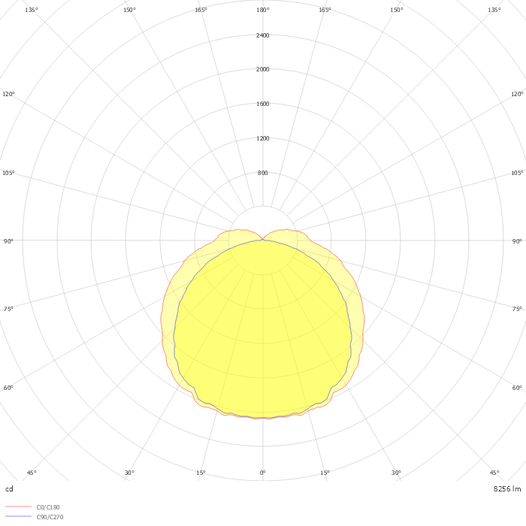This screenshot has width=526, height=526.
Task: Click the 800 candela ring label
Action: click(x=263, y=173)
